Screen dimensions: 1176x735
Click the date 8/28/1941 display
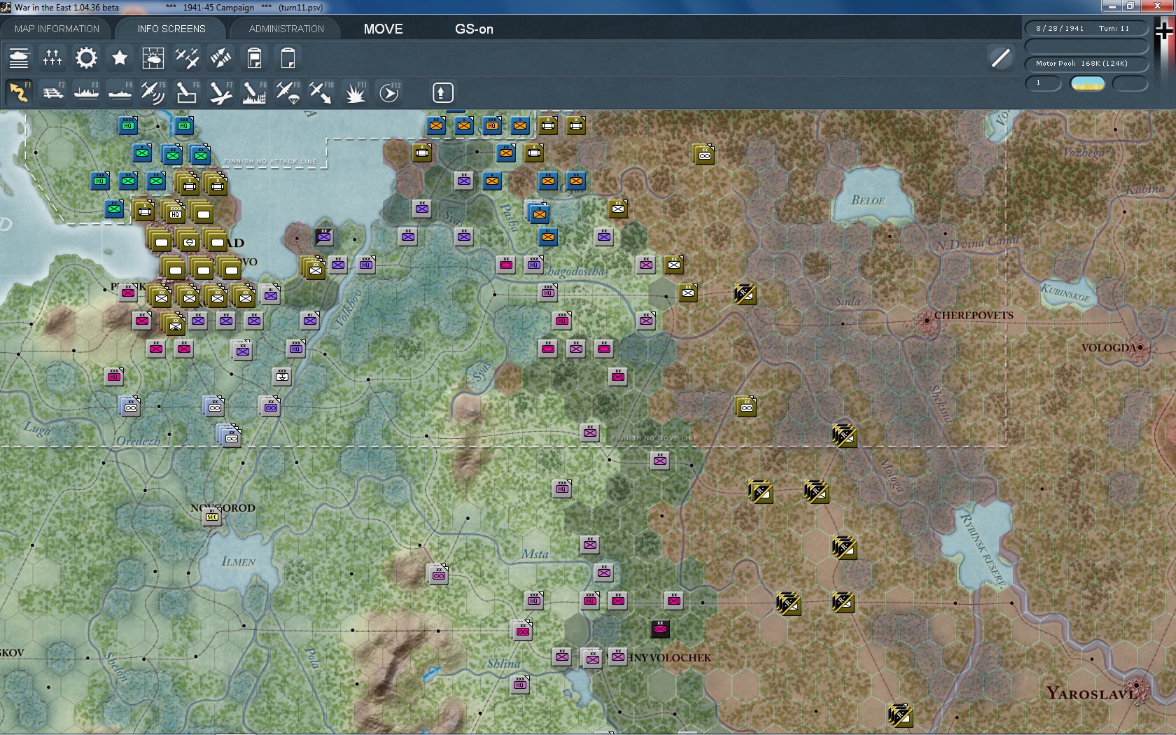click(1060, 29)
